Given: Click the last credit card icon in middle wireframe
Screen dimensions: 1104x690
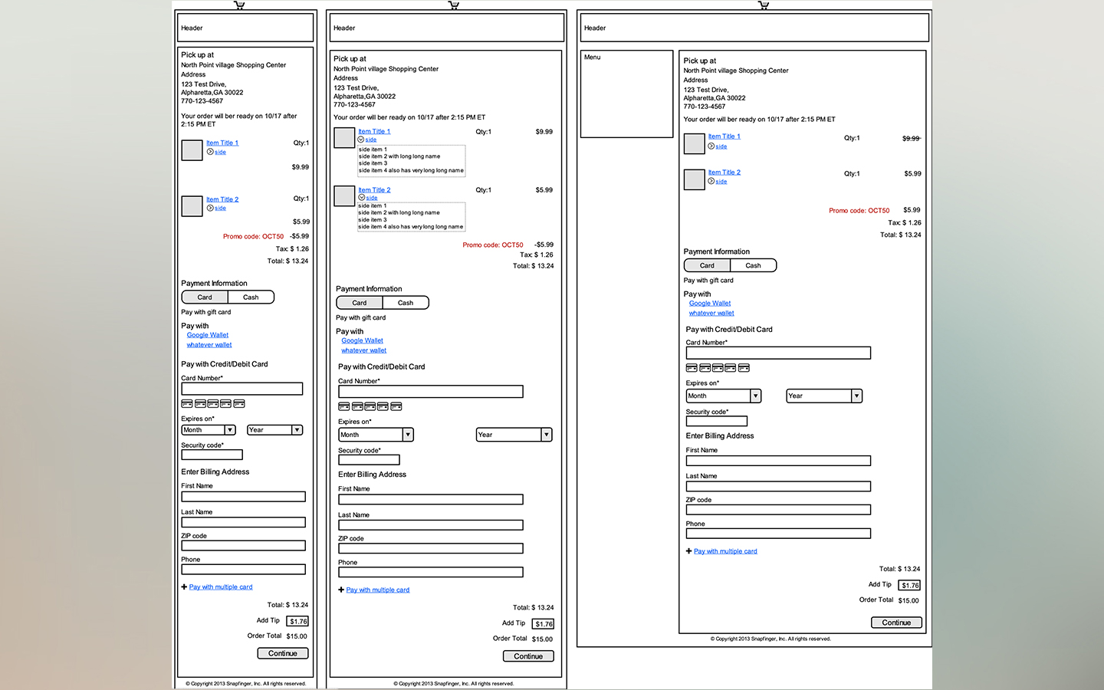Looking at the screenshot, I should (396, 406).
